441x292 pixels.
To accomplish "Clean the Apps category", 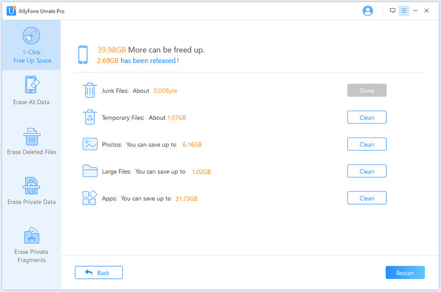I will click(x=367, y=199).
